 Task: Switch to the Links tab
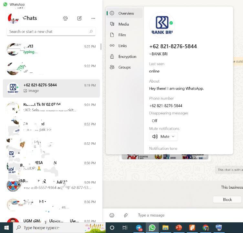click(x=124, y=46)
